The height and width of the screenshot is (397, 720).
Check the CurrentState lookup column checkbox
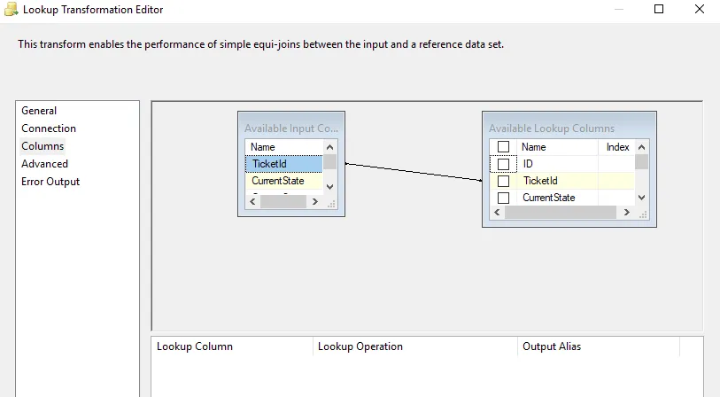(503, 198)
